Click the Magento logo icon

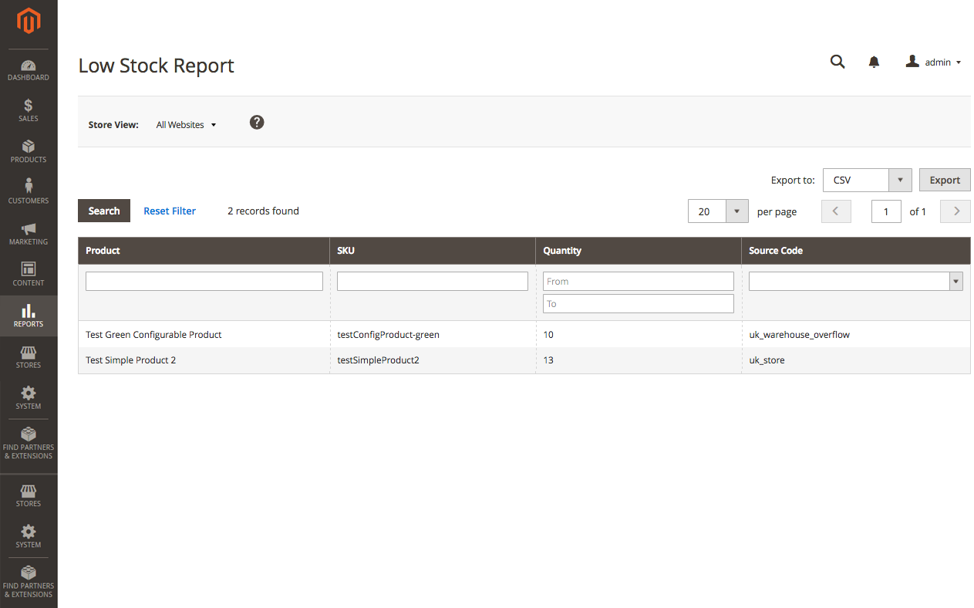pyautogui.click(x=29, y=22)
